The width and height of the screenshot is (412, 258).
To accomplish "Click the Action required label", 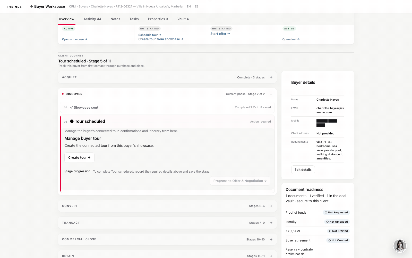I will pos(261,122).
